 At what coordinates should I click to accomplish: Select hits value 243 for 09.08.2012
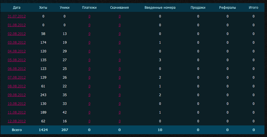[43, 95]
